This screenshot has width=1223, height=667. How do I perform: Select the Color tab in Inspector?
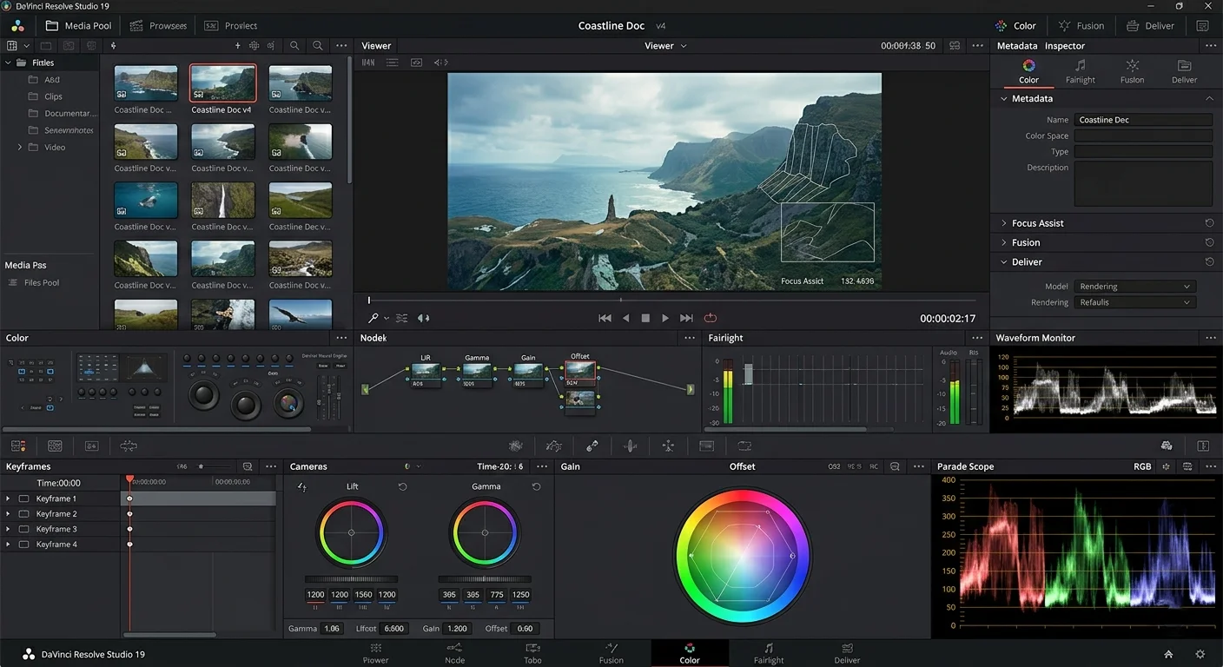click(1028, 71)
